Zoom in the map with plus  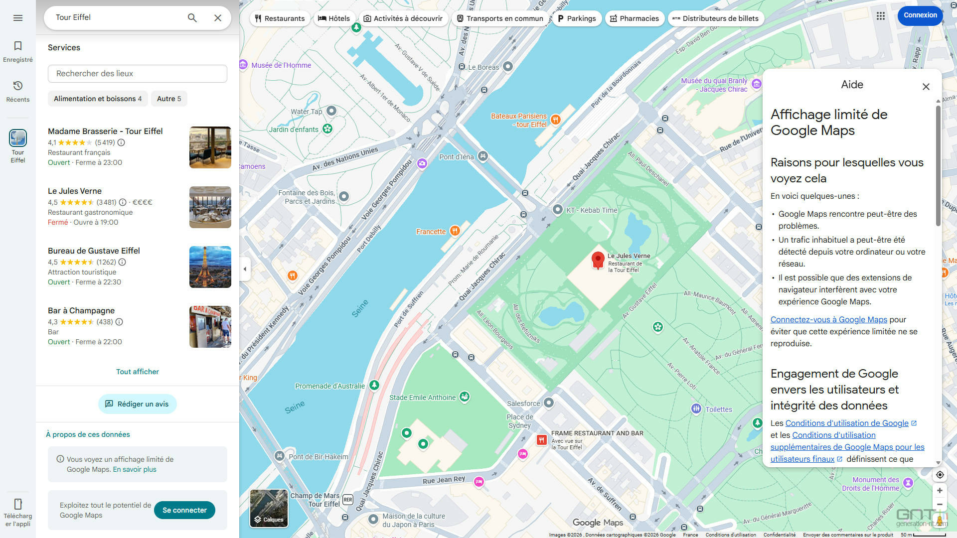click(940, 491)
